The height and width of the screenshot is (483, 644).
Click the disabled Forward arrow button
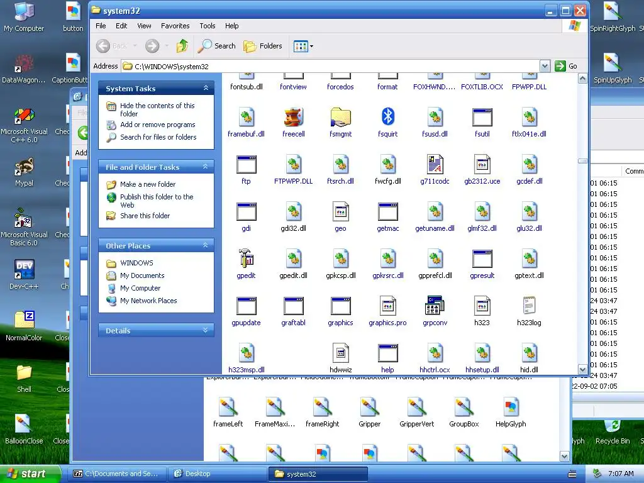[x=152, y=45]
